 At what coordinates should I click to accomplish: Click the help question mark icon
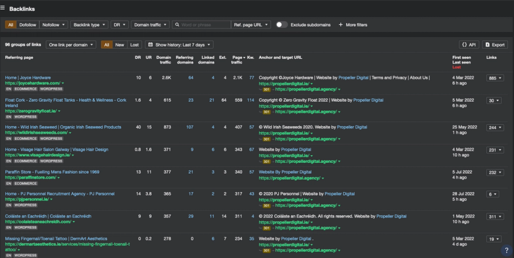(506, 251)
